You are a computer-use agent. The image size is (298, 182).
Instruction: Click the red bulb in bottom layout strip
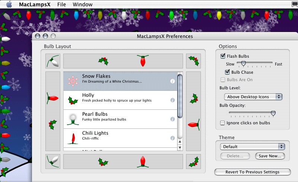click(143, 162)
